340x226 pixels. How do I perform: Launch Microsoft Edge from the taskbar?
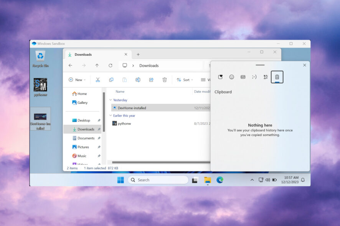(x=220, y=180)
